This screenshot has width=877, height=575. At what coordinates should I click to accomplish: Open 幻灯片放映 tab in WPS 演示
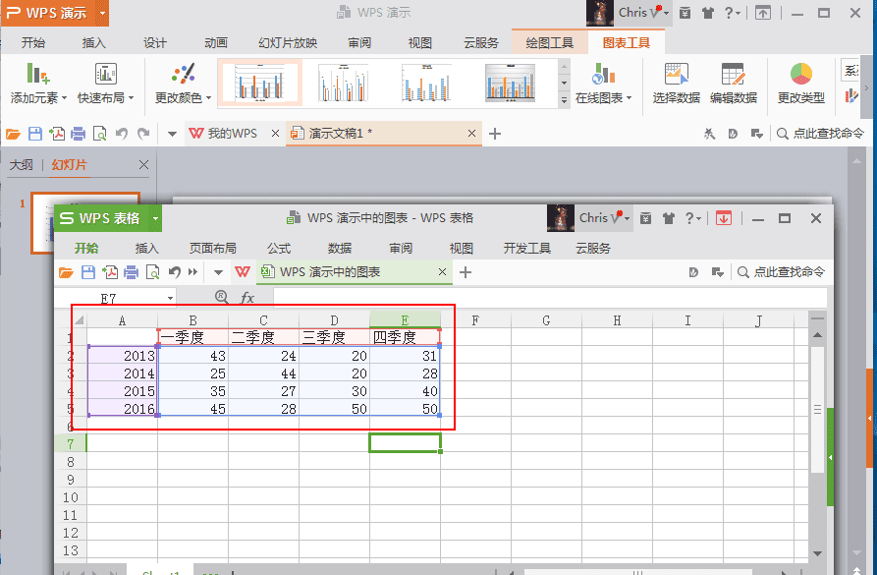[288, 42]
